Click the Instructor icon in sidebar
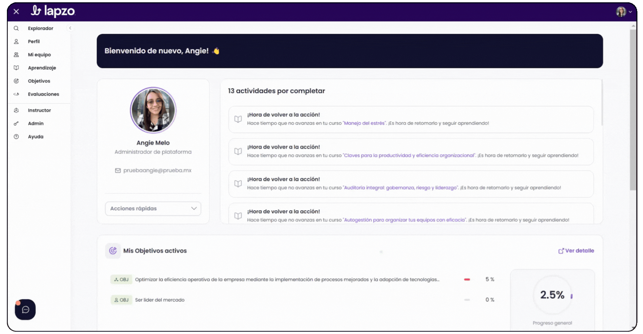Screen dimensions: 643x334 click(16, 110)
